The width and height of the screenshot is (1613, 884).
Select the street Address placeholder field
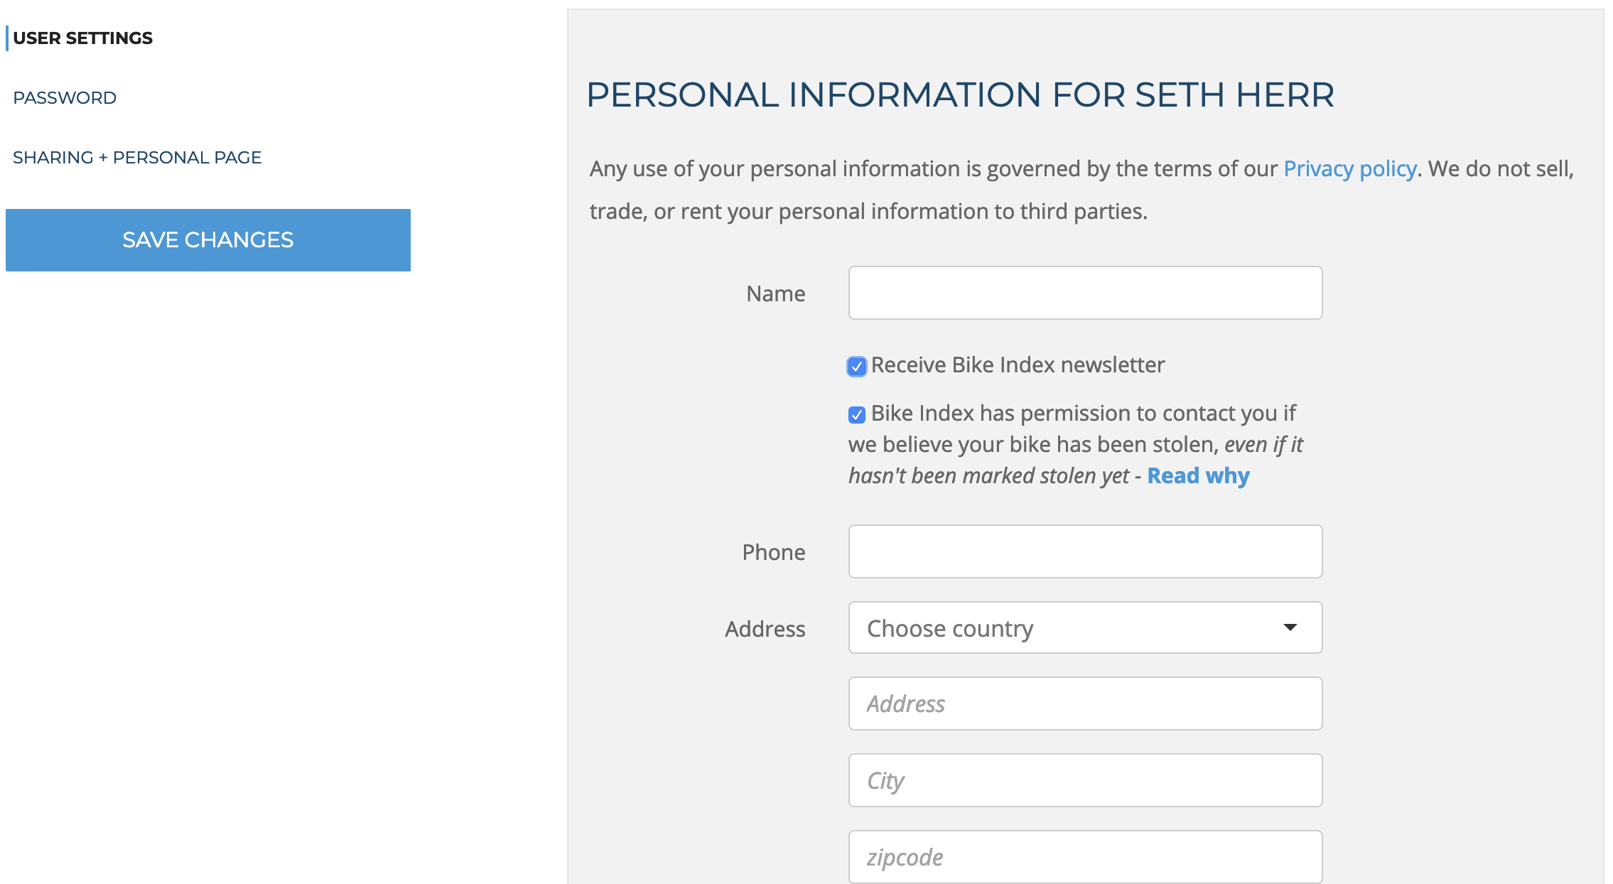(x=1085, y=704)
